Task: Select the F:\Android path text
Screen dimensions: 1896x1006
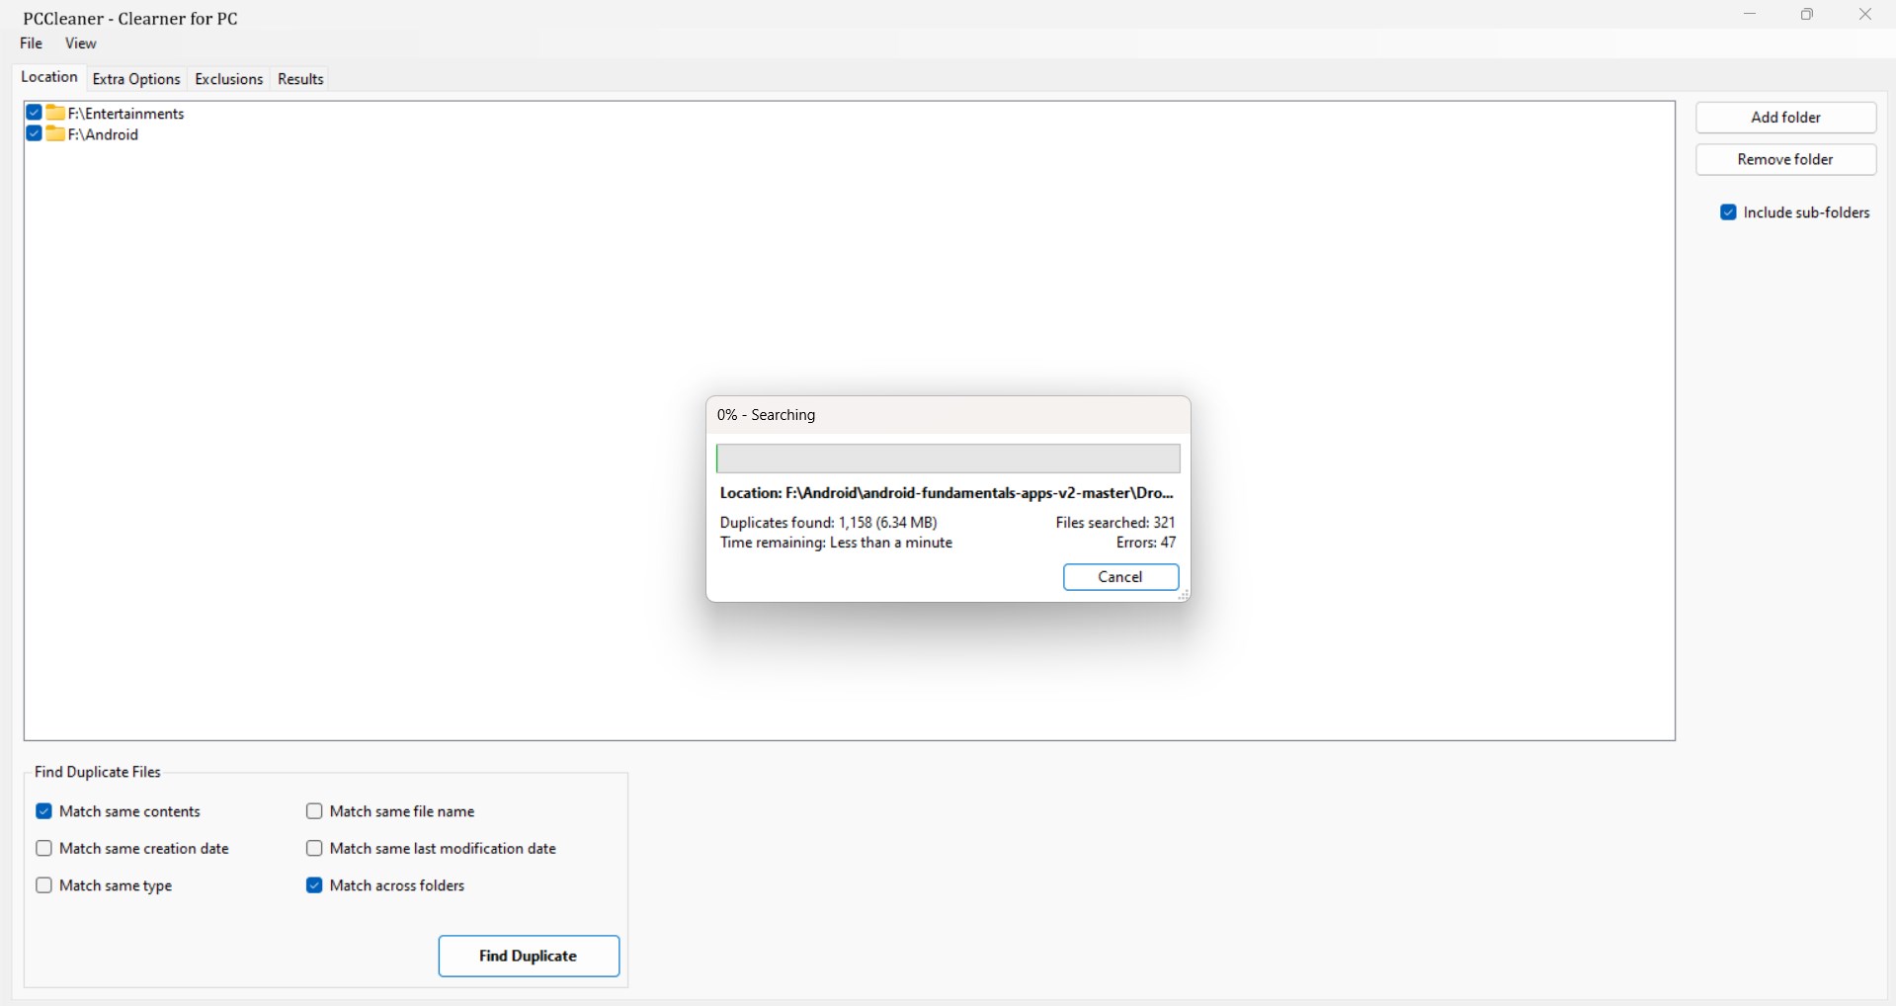Action: [x=104, y=135]
